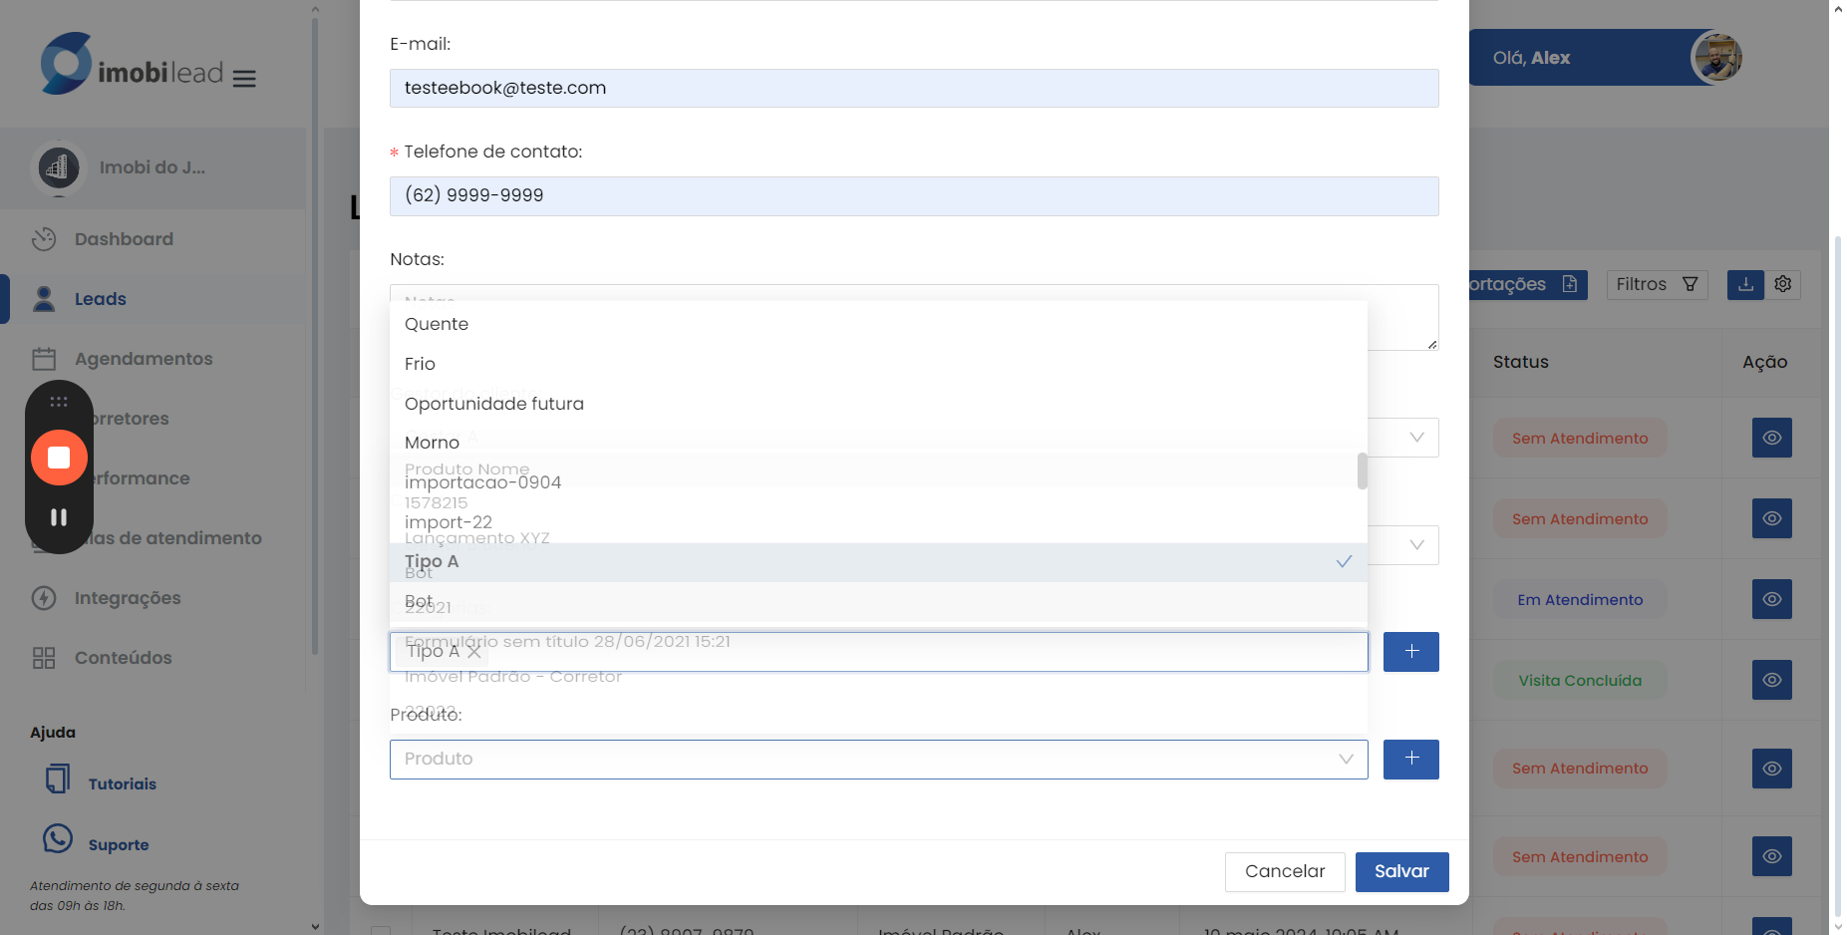Pause the screen recording
The width and height of the screenshot is (1847, 935).
59,517
